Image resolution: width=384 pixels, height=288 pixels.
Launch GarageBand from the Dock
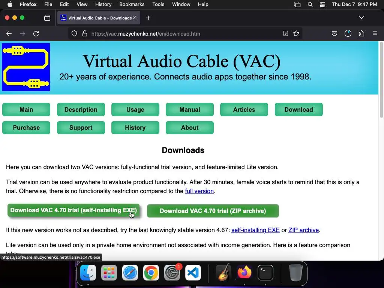point(223,273)
